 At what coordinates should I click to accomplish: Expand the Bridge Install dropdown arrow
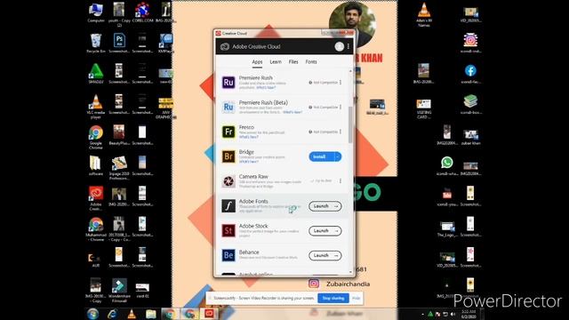pyautogui.click(x=338, y=156)
